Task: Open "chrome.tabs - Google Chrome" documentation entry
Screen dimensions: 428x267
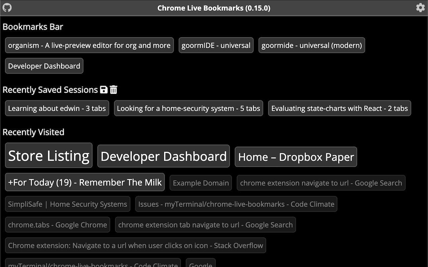Action: click(x=57, y=225)
